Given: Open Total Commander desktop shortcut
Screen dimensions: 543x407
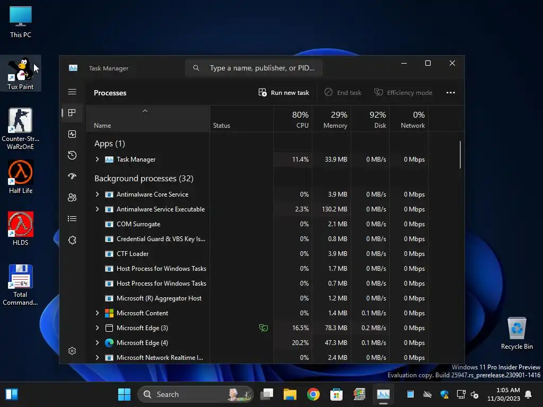Looking at the screenshot, I should point(21,285).
